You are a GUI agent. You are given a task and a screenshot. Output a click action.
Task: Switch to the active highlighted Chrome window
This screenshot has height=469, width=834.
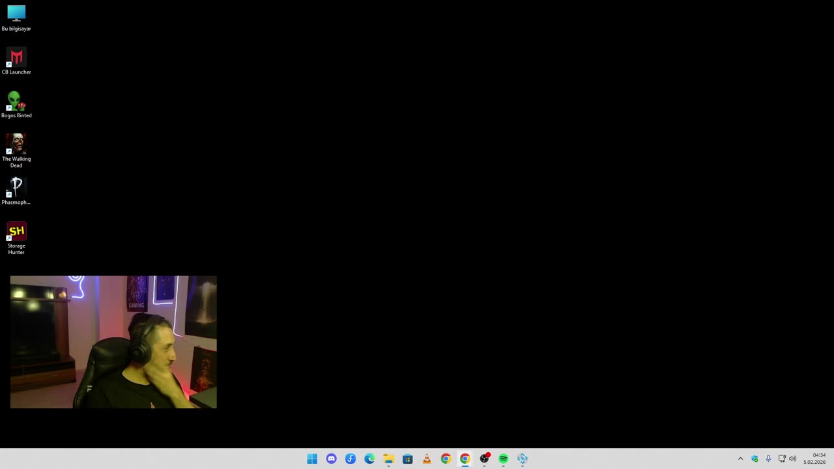click(465, 459)
